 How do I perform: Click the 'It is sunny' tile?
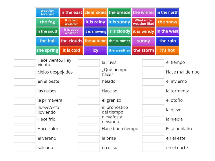tap(119, 22)
